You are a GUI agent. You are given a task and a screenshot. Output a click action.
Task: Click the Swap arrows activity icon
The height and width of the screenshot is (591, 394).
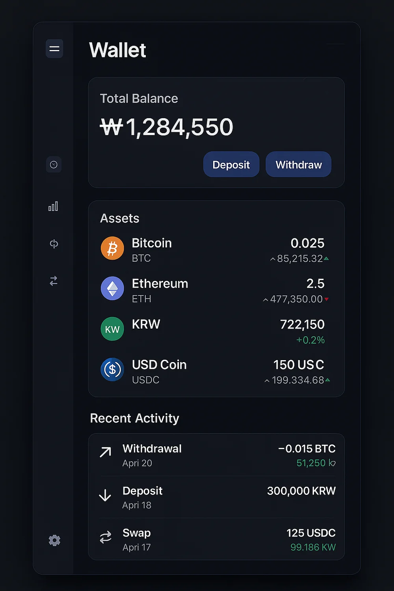(106, 537)
